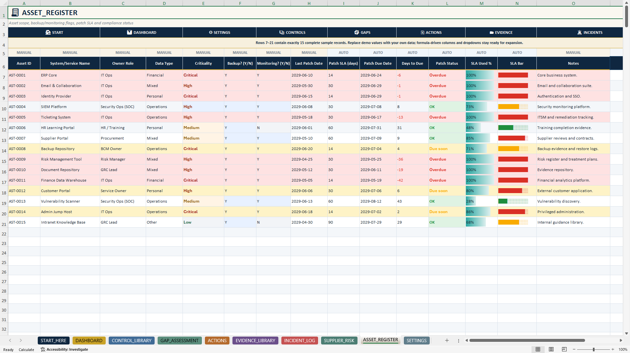
Task: Select the ACTIONS sheet tab
Action: [x=217, y=341]
